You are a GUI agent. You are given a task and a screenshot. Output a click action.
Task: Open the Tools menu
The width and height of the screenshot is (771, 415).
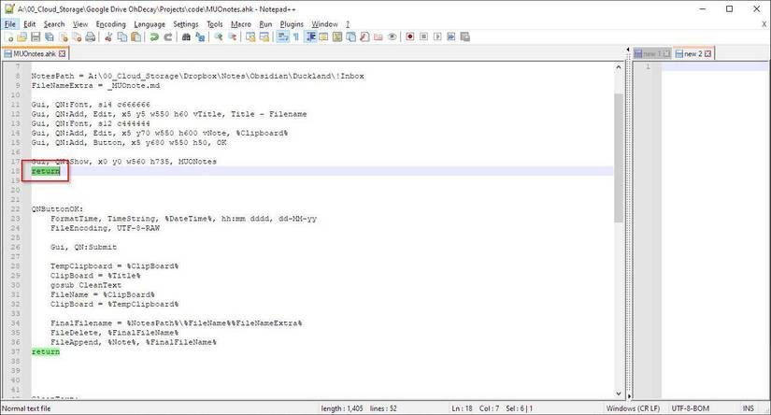coord(214,24)
